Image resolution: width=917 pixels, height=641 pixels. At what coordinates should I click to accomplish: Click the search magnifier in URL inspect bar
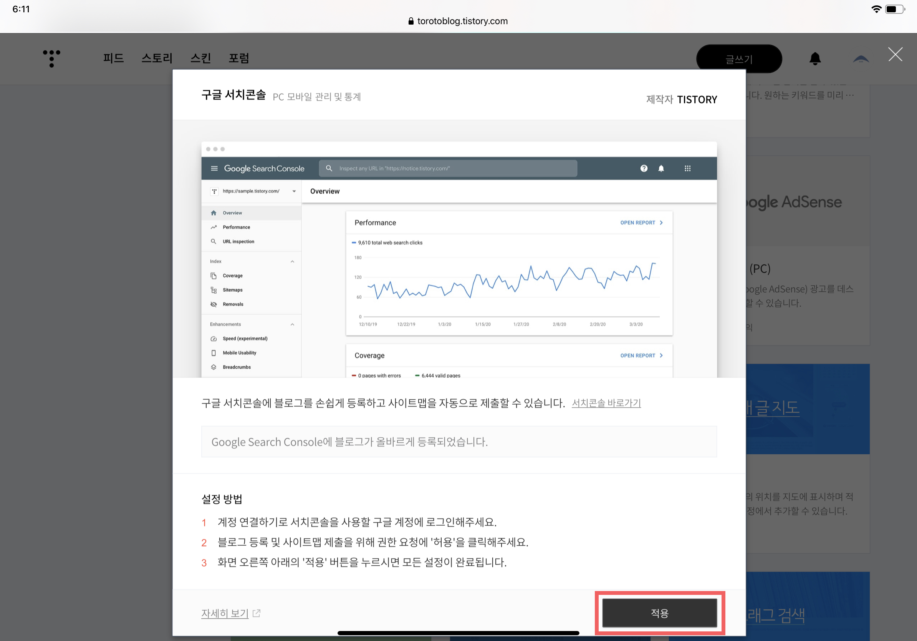[x=329, y=168]
